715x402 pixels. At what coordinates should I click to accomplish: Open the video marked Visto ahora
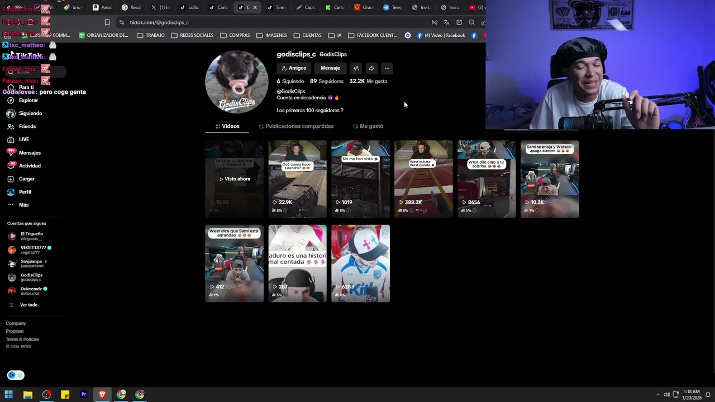(235, 179)
